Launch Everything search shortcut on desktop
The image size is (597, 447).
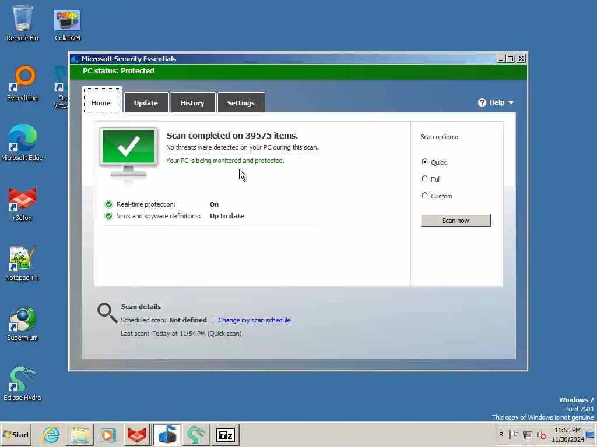[x=22, y=84]
